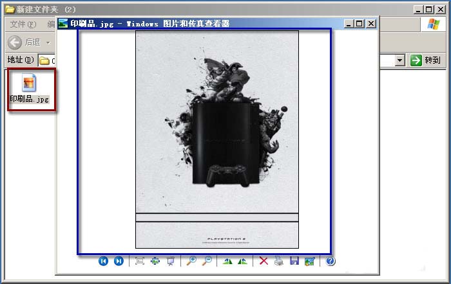Viewport: 451px width, 284px height.
Task: Click the 转到 go button
Action: coord(426,60)
